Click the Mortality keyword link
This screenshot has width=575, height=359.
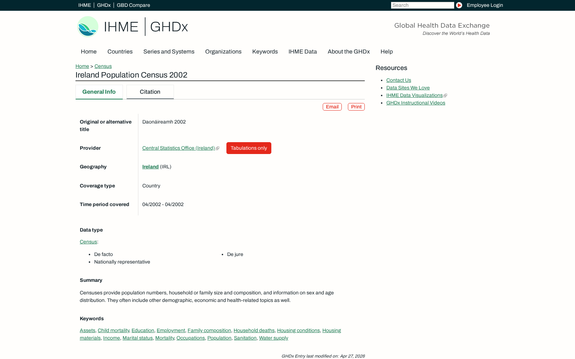click(x=165, y=338)
